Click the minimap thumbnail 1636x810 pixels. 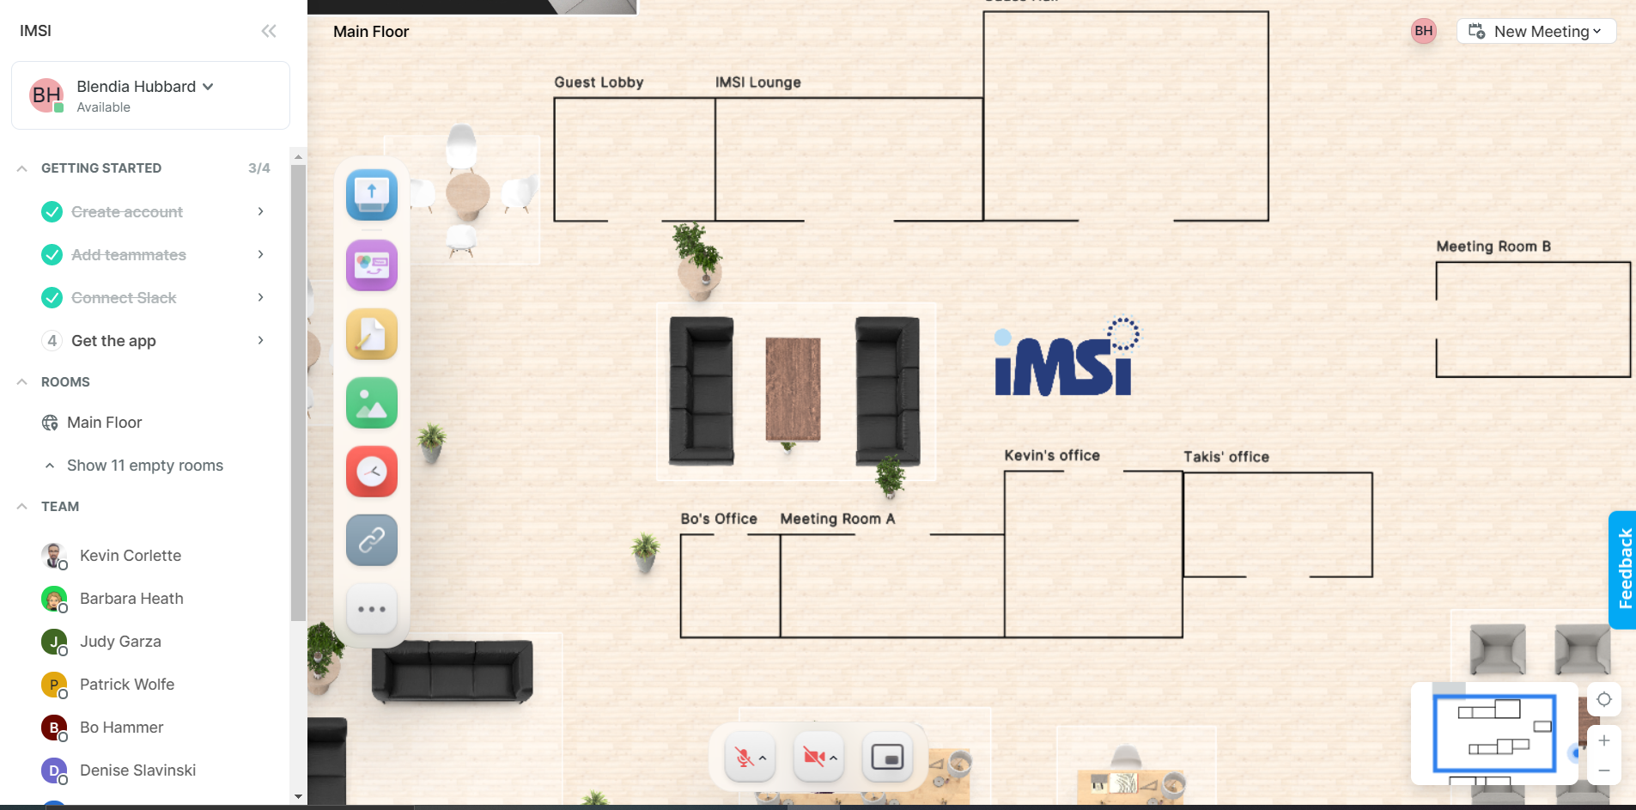point(1494,734)
